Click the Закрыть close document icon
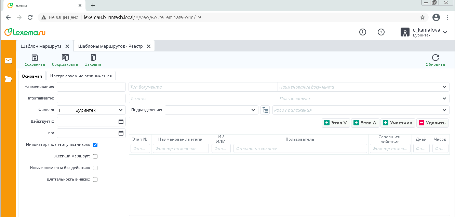Screen dimensions: 455x217 pyautogui.click(x=93, y=58)
